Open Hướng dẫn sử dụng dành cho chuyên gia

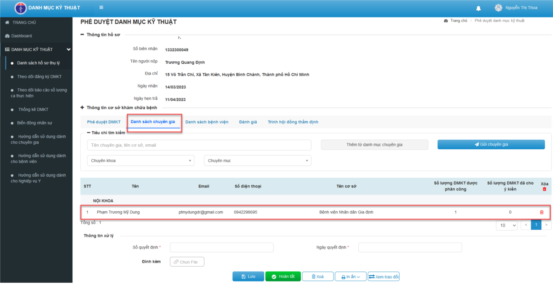point(39,139)
